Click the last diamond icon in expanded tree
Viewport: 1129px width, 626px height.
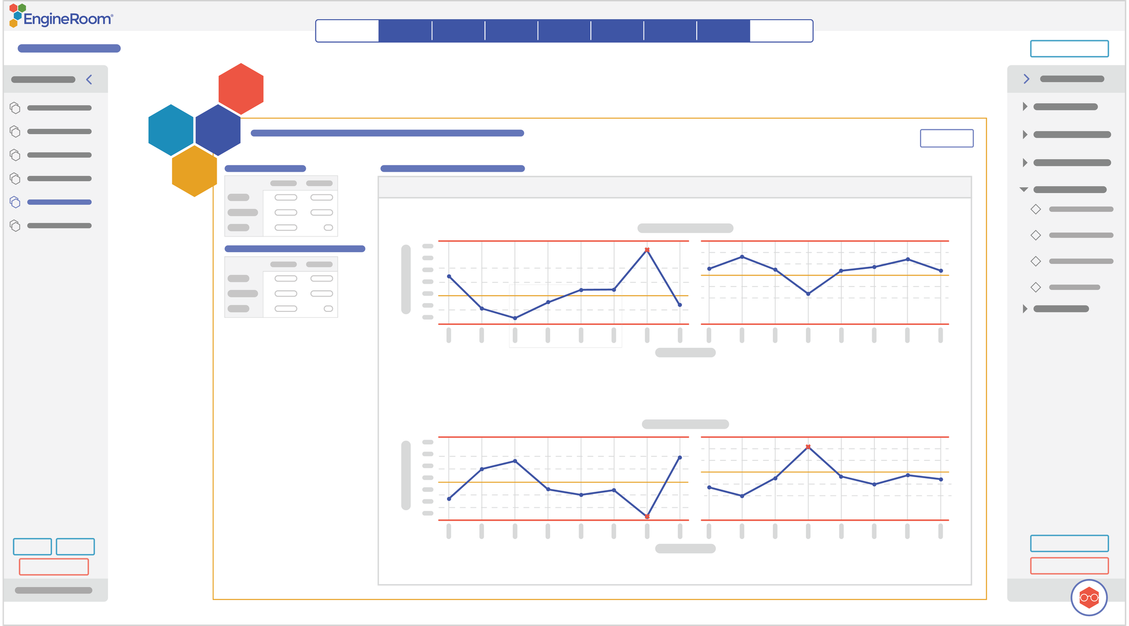(1036, 287)
